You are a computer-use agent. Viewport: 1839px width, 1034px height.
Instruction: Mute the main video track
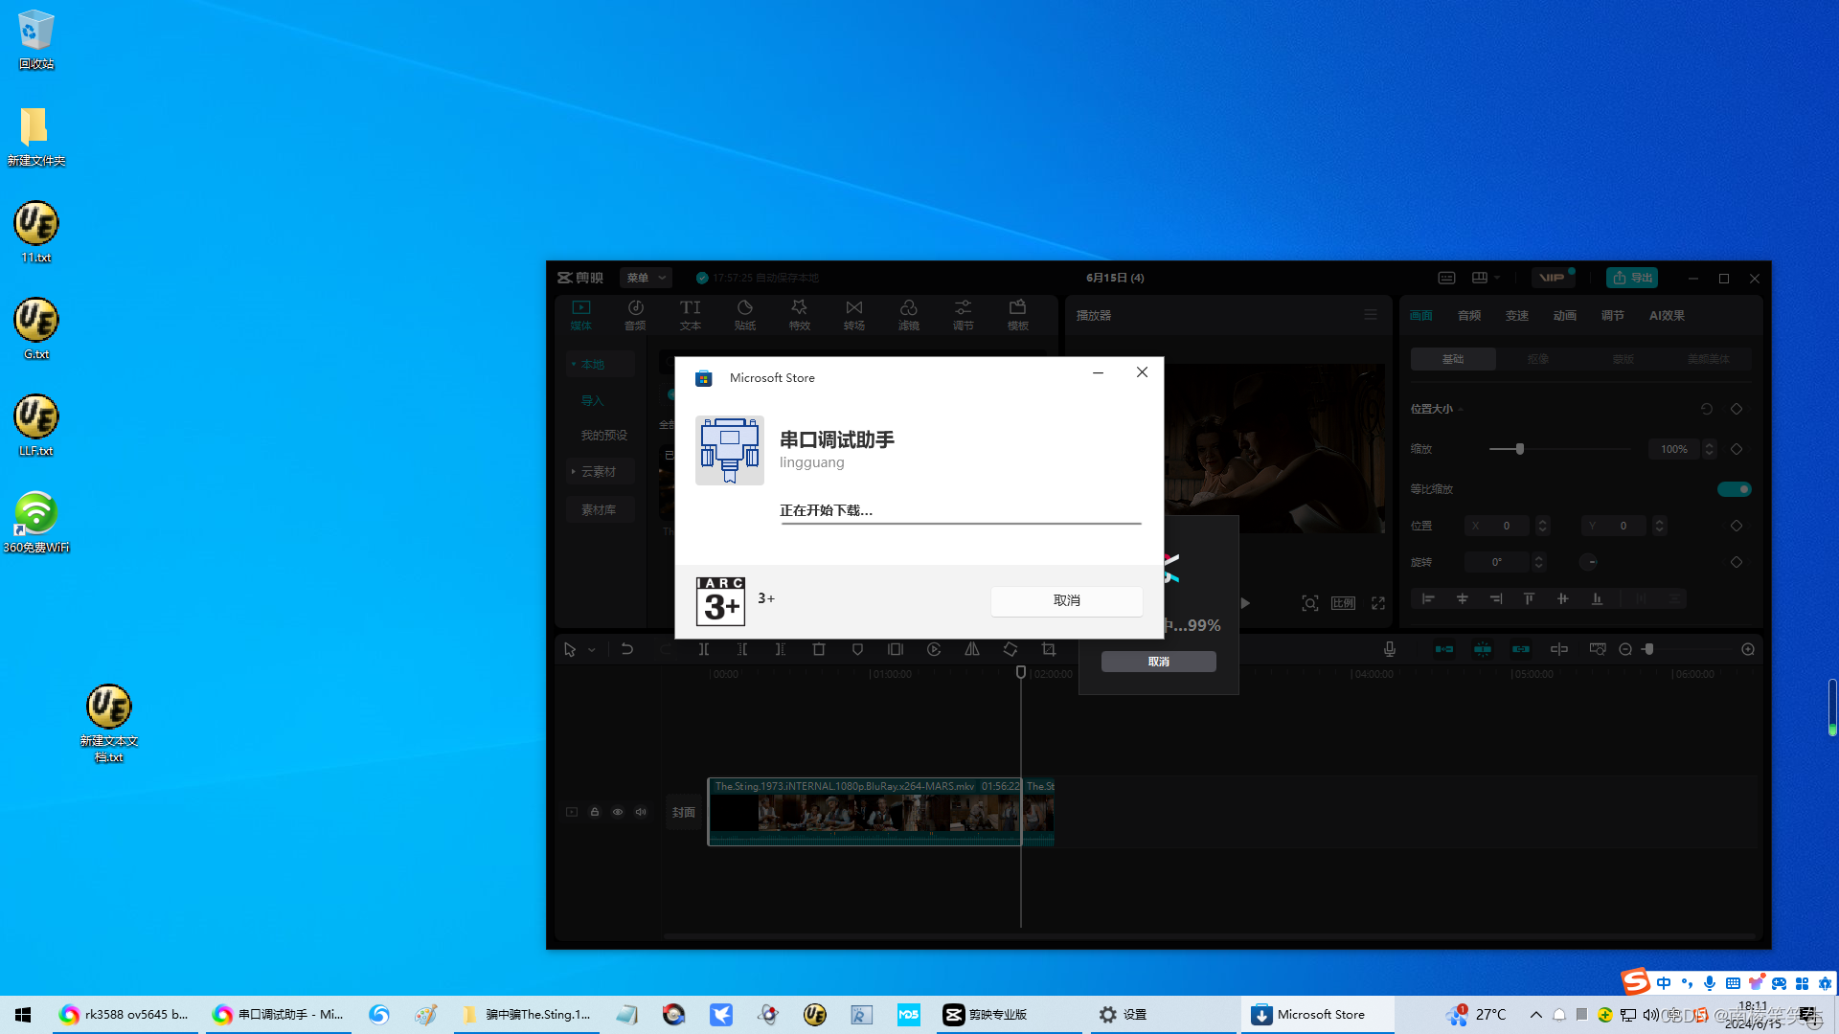[641, 812]
